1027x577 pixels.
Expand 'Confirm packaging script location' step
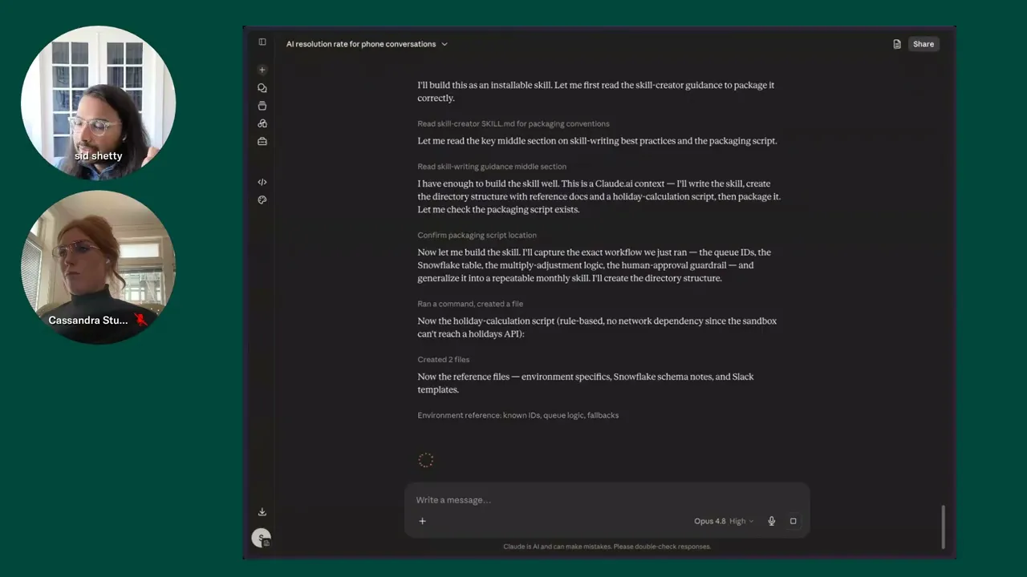tap(477, 235)
